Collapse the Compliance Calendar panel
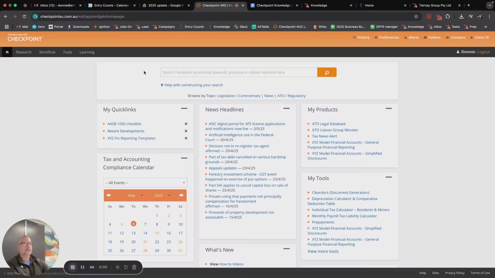The height and width of the screenshot is (278, 495). [x=184, y=158]
